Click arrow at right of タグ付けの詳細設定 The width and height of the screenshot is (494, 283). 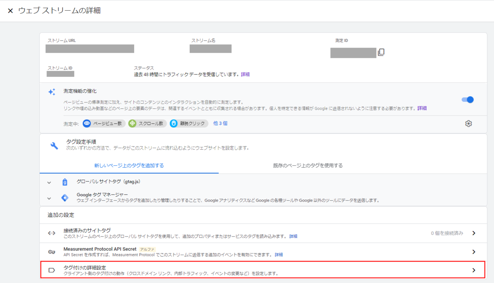click(x=474, y=270)
